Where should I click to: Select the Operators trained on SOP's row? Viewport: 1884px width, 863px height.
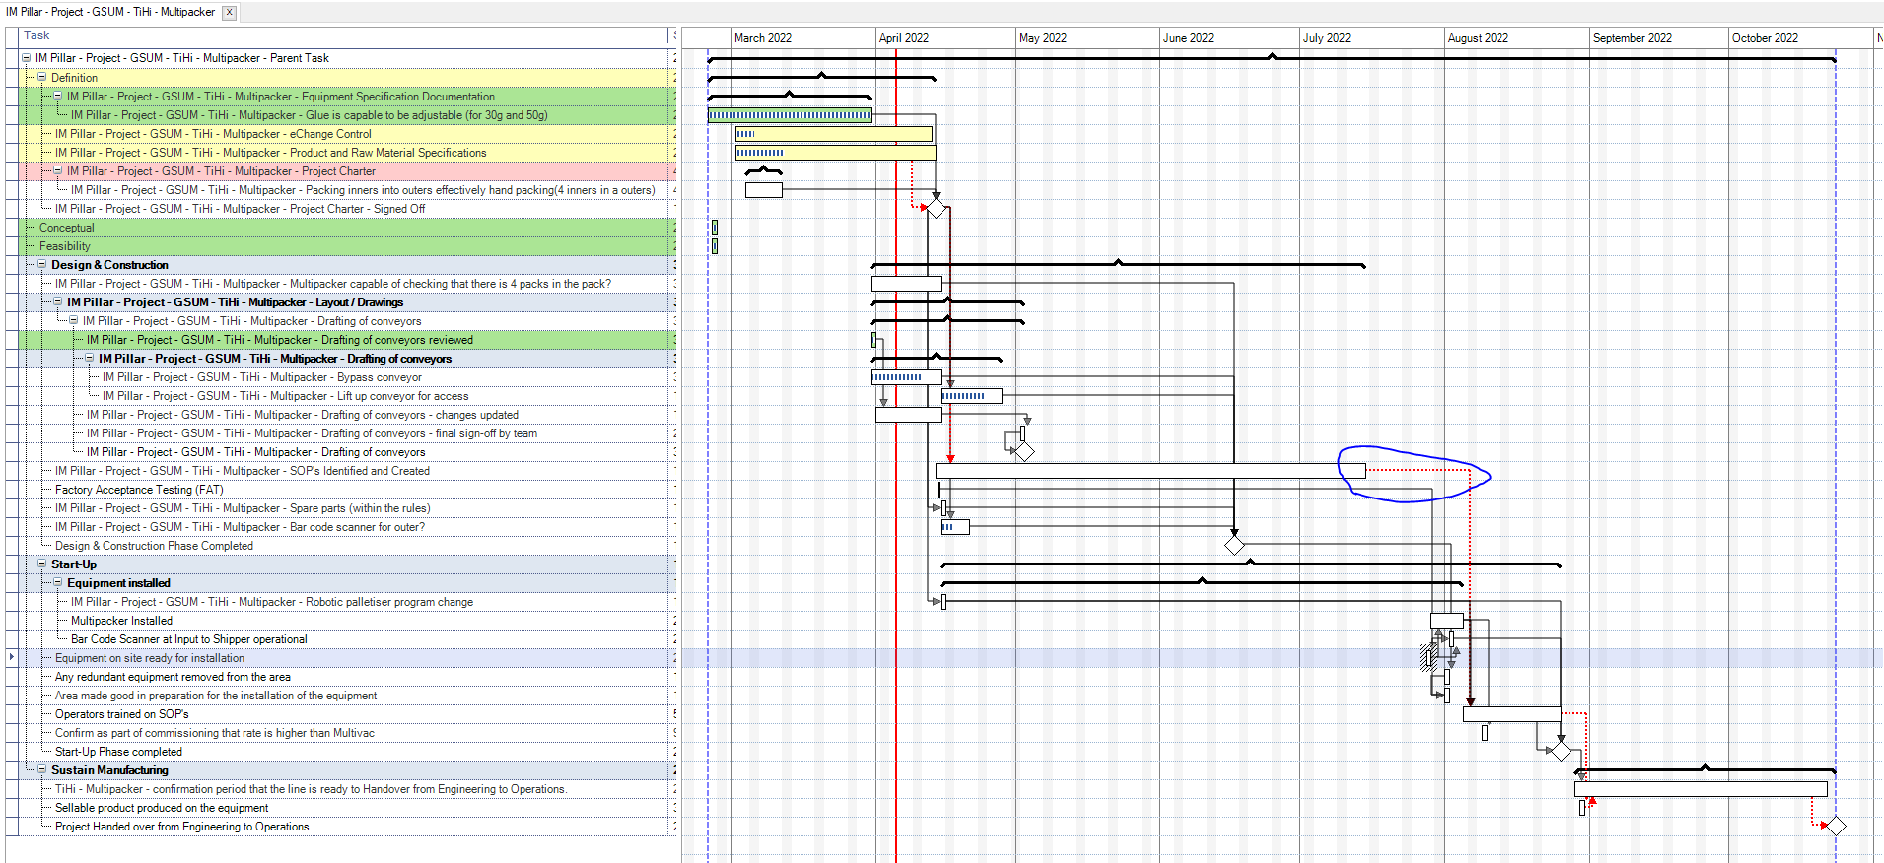click(x=340, y=714)
